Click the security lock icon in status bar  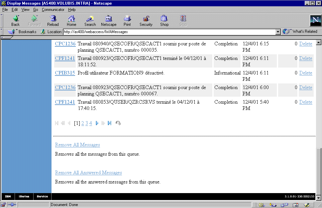[3, 204]
